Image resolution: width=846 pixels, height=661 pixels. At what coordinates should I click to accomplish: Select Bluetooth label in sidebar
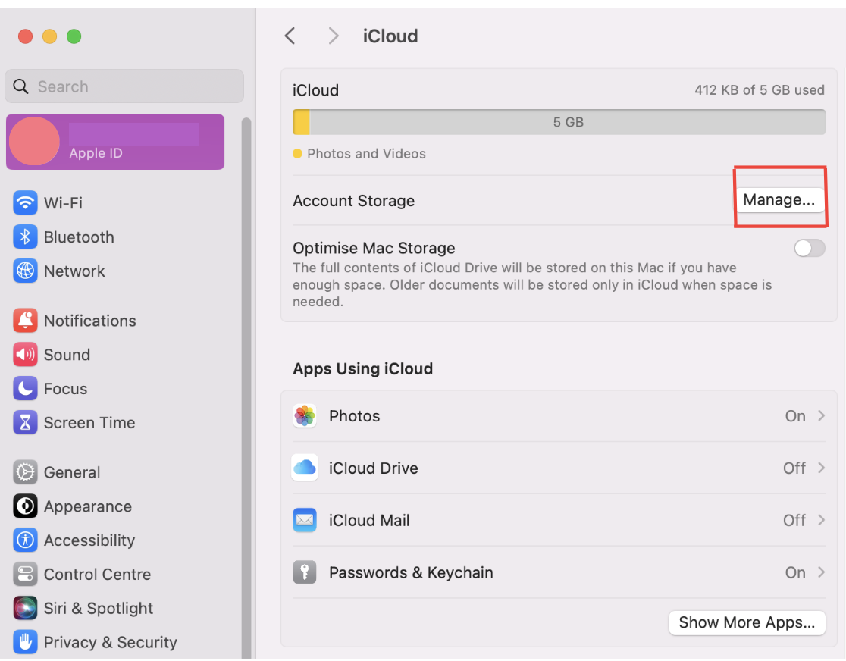click(79, 237)
